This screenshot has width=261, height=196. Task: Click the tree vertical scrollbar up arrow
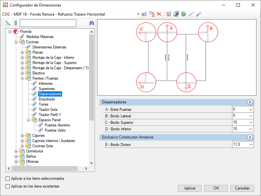(92, 32)
